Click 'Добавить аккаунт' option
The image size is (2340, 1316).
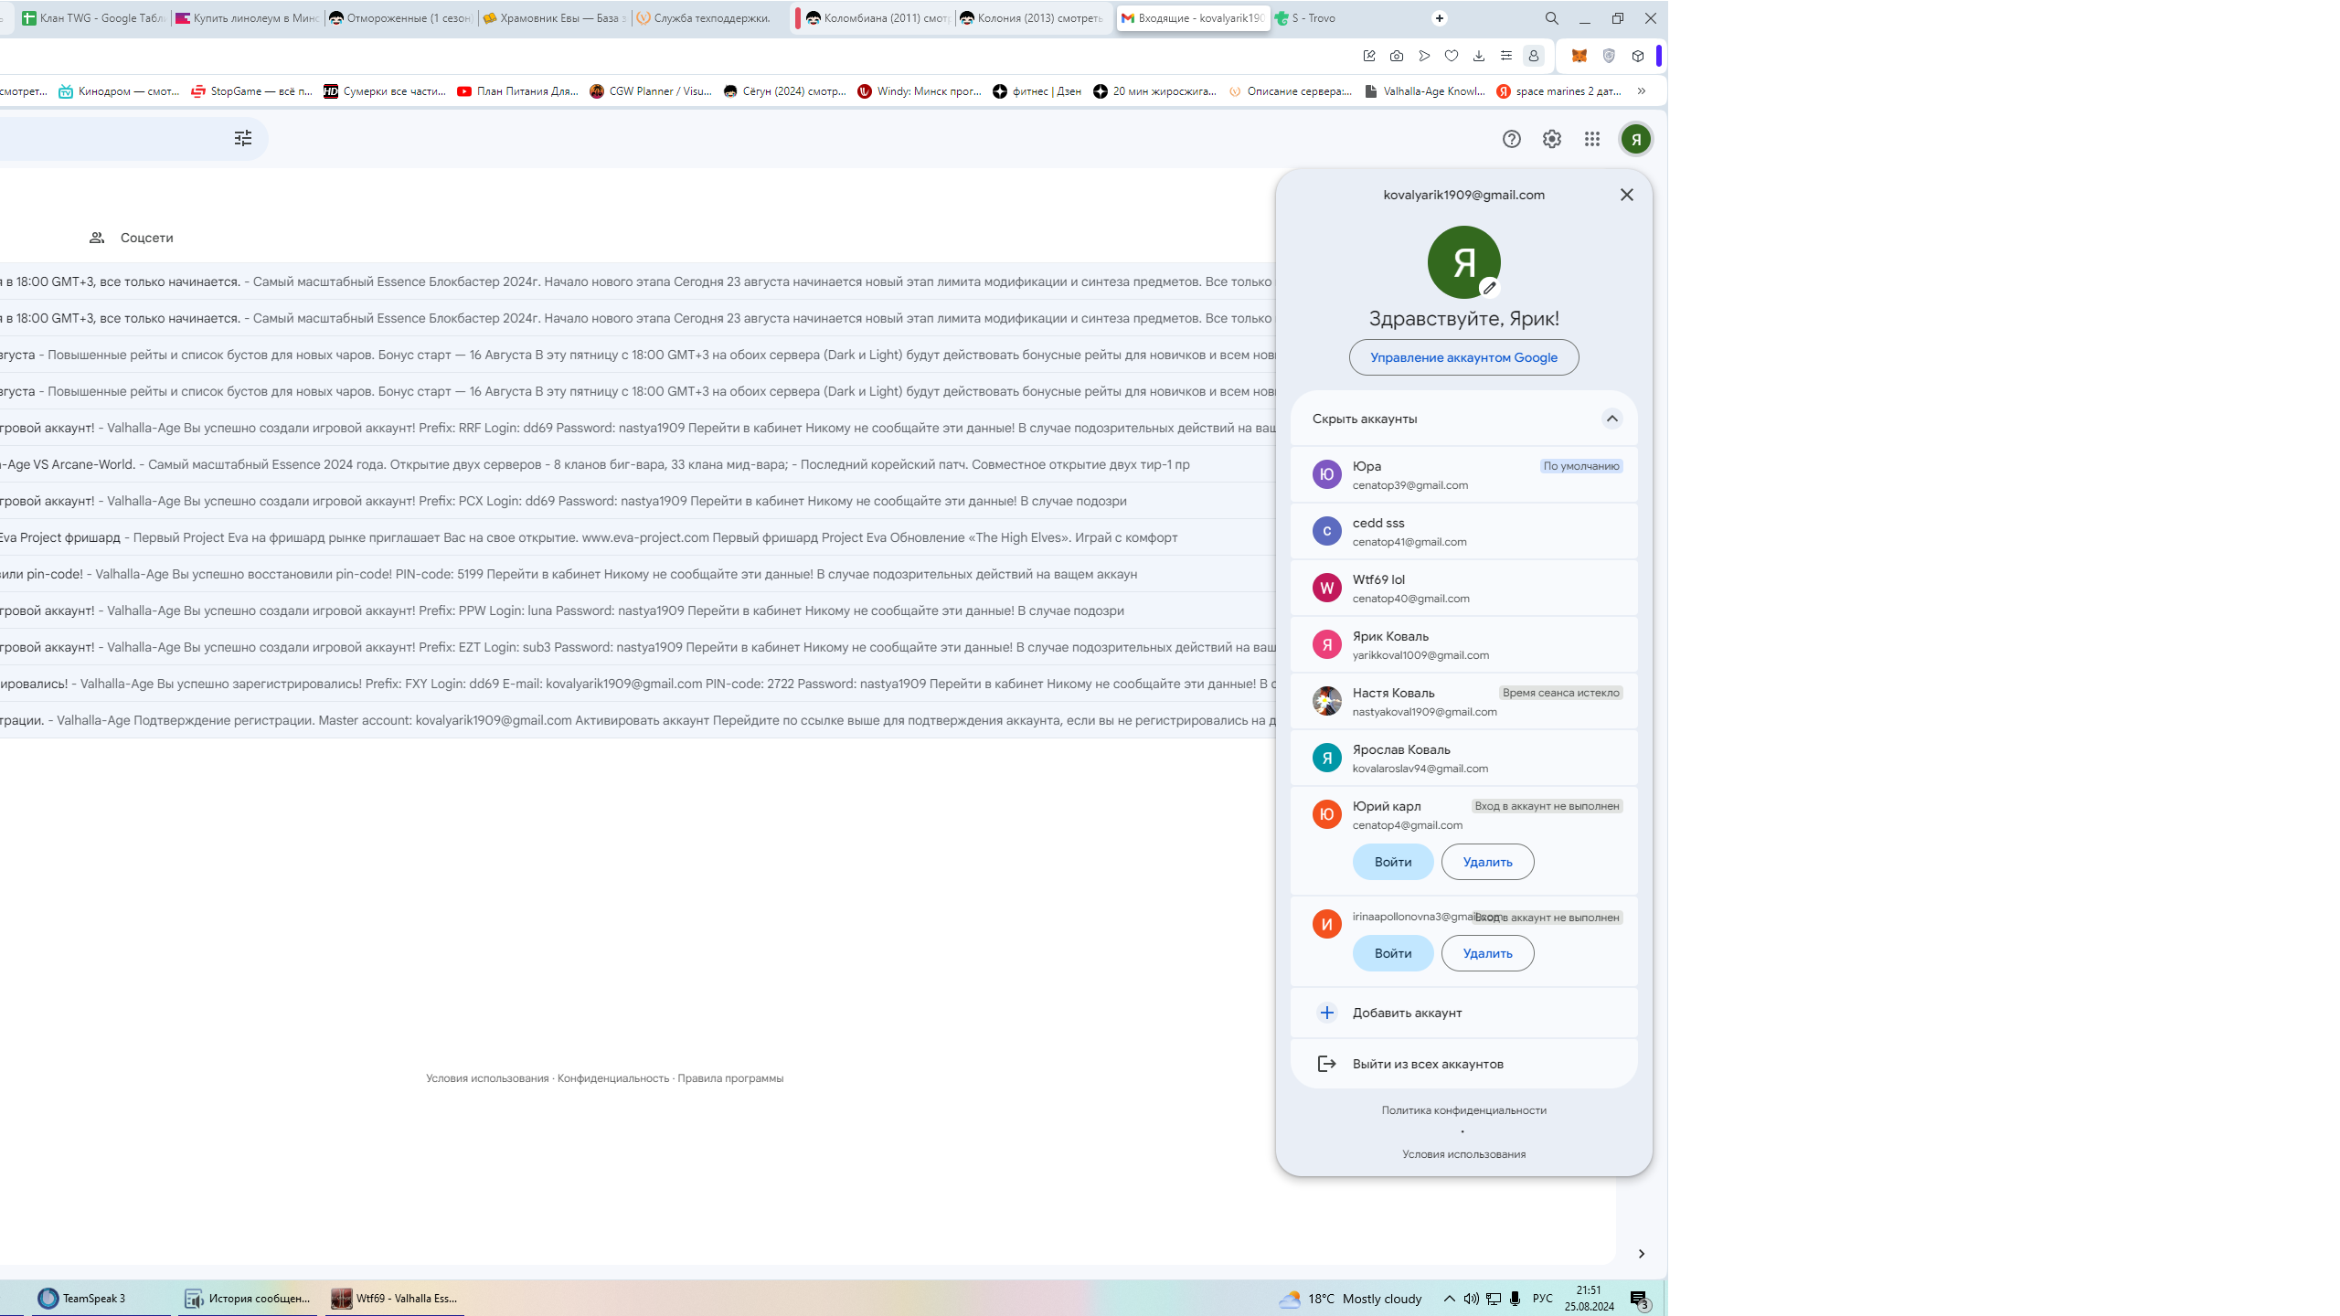1407,1013
